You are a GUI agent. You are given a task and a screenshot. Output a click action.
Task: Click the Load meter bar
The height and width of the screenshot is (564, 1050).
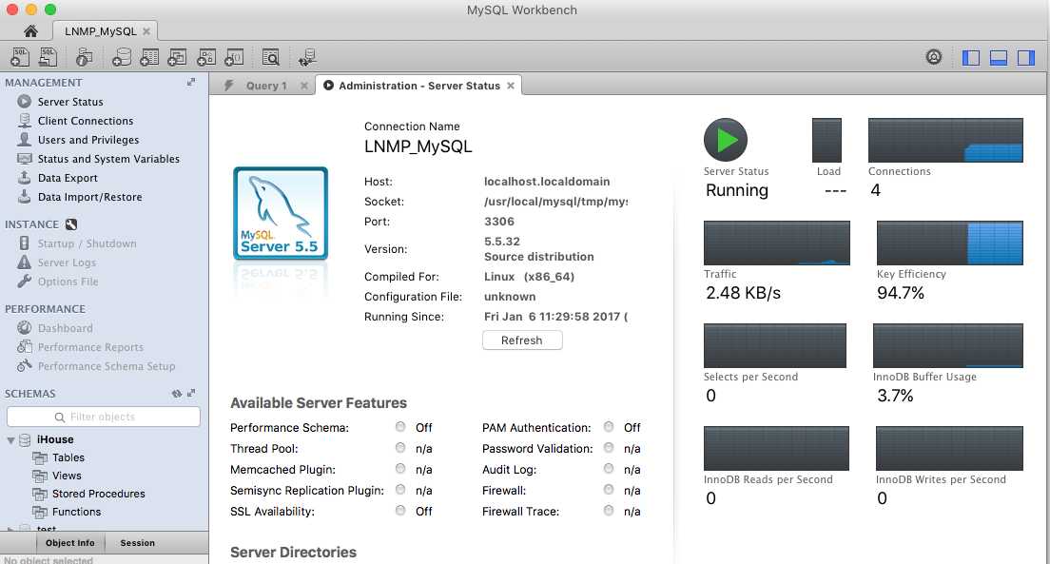(x=826, y=140)
